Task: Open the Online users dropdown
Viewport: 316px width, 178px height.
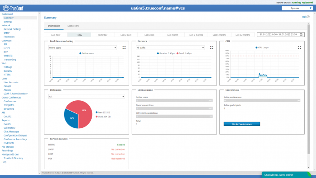Action: pos(83,48)
